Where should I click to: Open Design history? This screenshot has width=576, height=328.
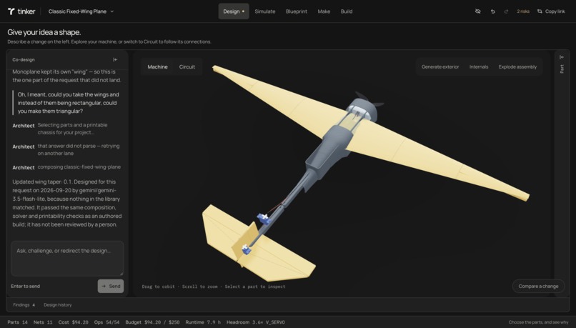(58, 305)
